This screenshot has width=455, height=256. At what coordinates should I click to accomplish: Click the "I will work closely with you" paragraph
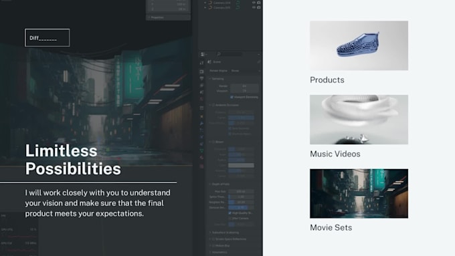[98, 203]
